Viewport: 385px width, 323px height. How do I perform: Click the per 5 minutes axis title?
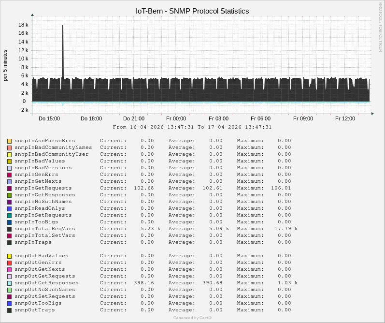(x=5, y=65)
